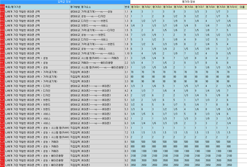247x167 pixels.
Task: Click the 이름 column header
Action: click(242, 7)
